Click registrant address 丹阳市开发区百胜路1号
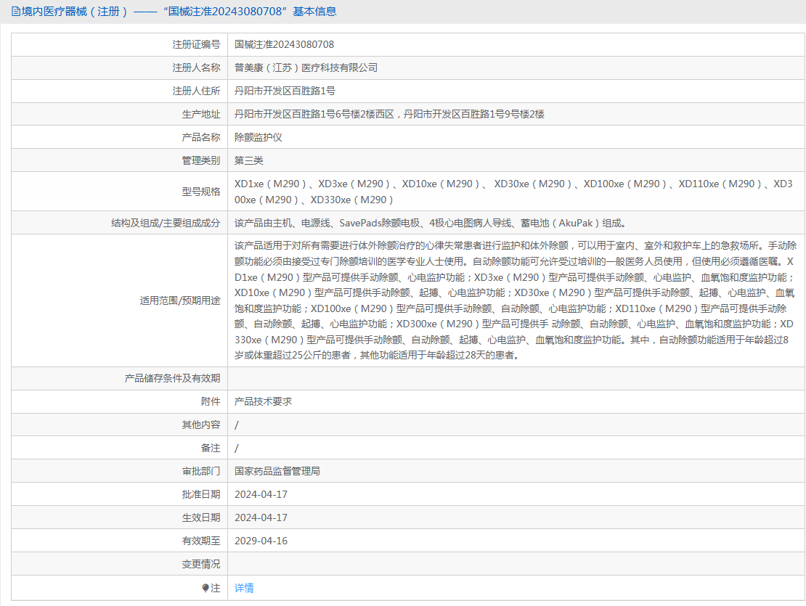The image size is (806, 606). coord(285,91)
